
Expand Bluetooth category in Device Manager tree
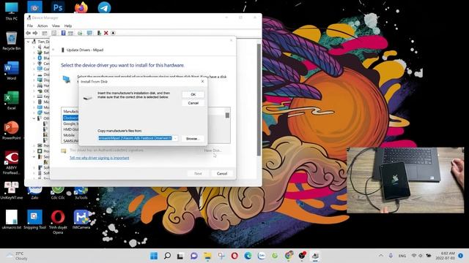(x=34, y=58)
